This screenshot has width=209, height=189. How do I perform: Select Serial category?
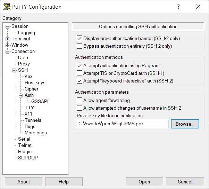[24, 139]
